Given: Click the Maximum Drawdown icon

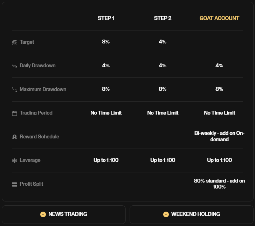Looking at the screenshot, I should point(14,89).
